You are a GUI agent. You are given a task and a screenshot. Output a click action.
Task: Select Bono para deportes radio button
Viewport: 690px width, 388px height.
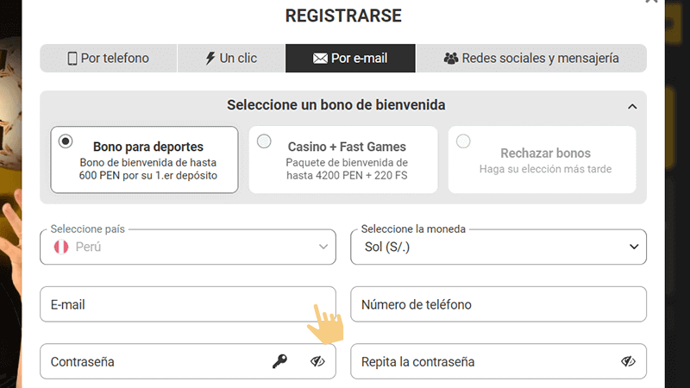tap(66, 141)
